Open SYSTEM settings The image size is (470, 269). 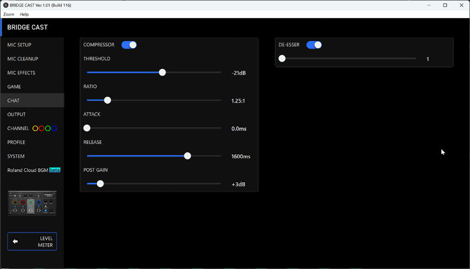tap(32, 156)
